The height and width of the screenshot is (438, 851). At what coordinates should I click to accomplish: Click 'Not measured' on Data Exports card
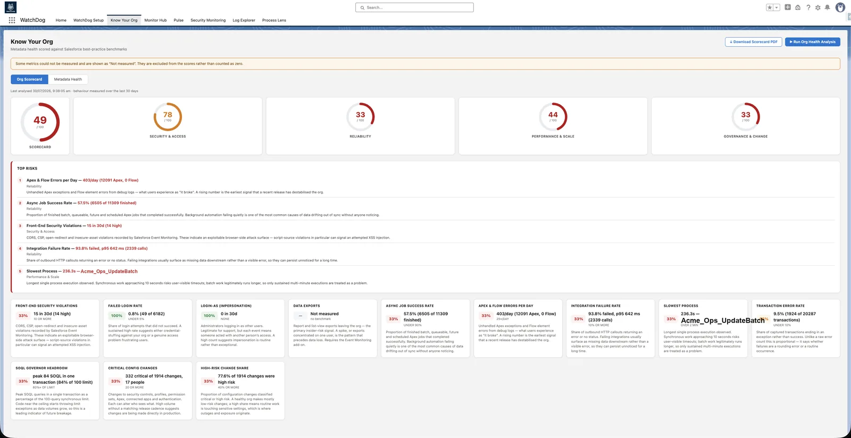(x=324, y=314)
